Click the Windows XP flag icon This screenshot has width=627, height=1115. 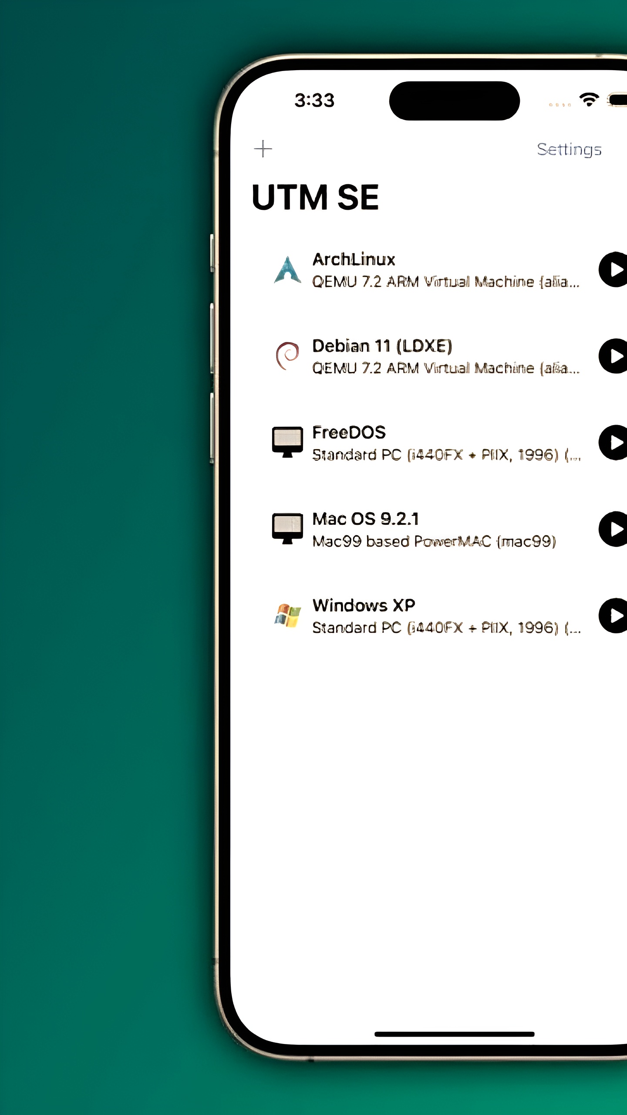(287, 615)
